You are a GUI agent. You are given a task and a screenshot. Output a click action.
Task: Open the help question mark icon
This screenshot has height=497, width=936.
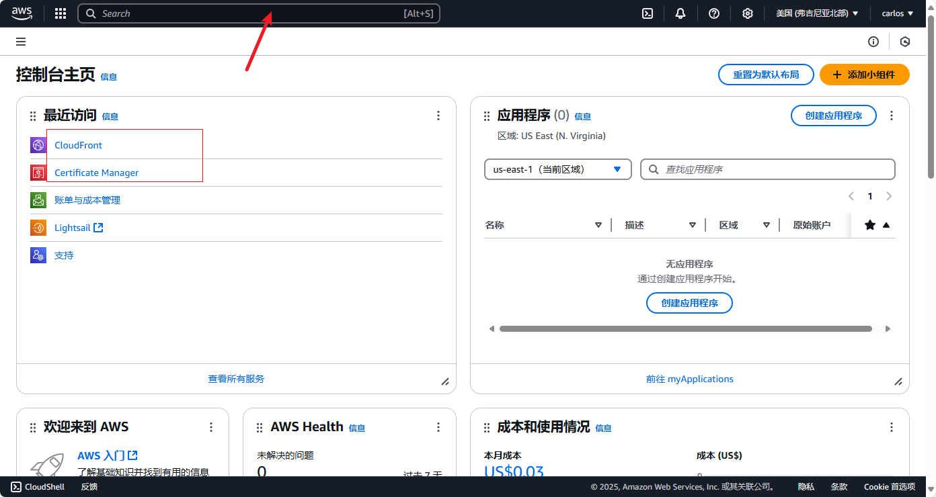coord(714,13)
